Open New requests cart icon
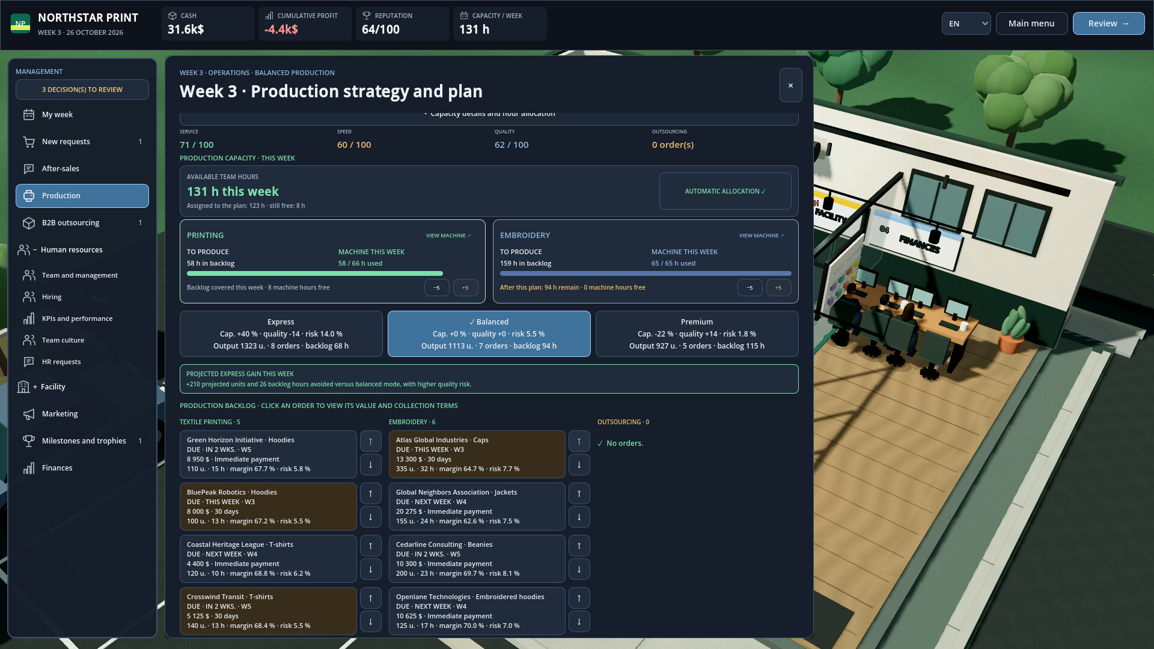The image size is (1154, 649). [29, 142]
